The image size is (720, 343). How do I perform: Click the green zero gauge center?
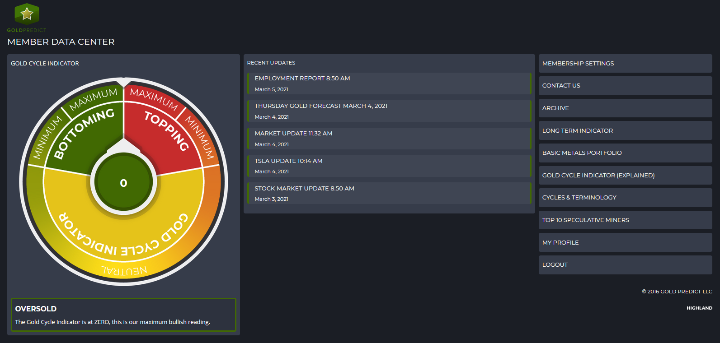123,183
